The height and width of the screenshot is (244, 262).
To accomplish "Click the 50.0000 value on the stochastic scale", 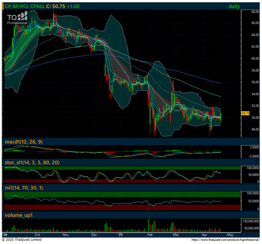I will [x=254, y=175].
